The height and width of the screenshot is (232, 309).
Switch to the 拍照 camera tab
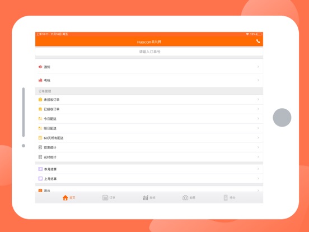point(189,197)
